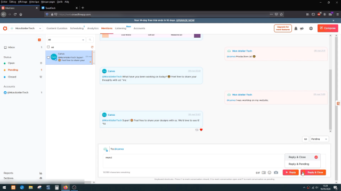Click the search magnifier in conversation list

[x=90, y=40]
